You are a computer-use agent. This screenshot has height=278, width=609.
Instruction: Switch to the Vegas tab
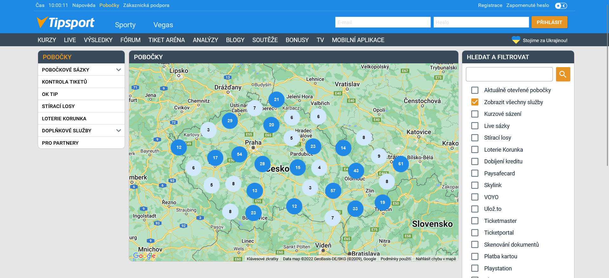click(x=163, y=25)
